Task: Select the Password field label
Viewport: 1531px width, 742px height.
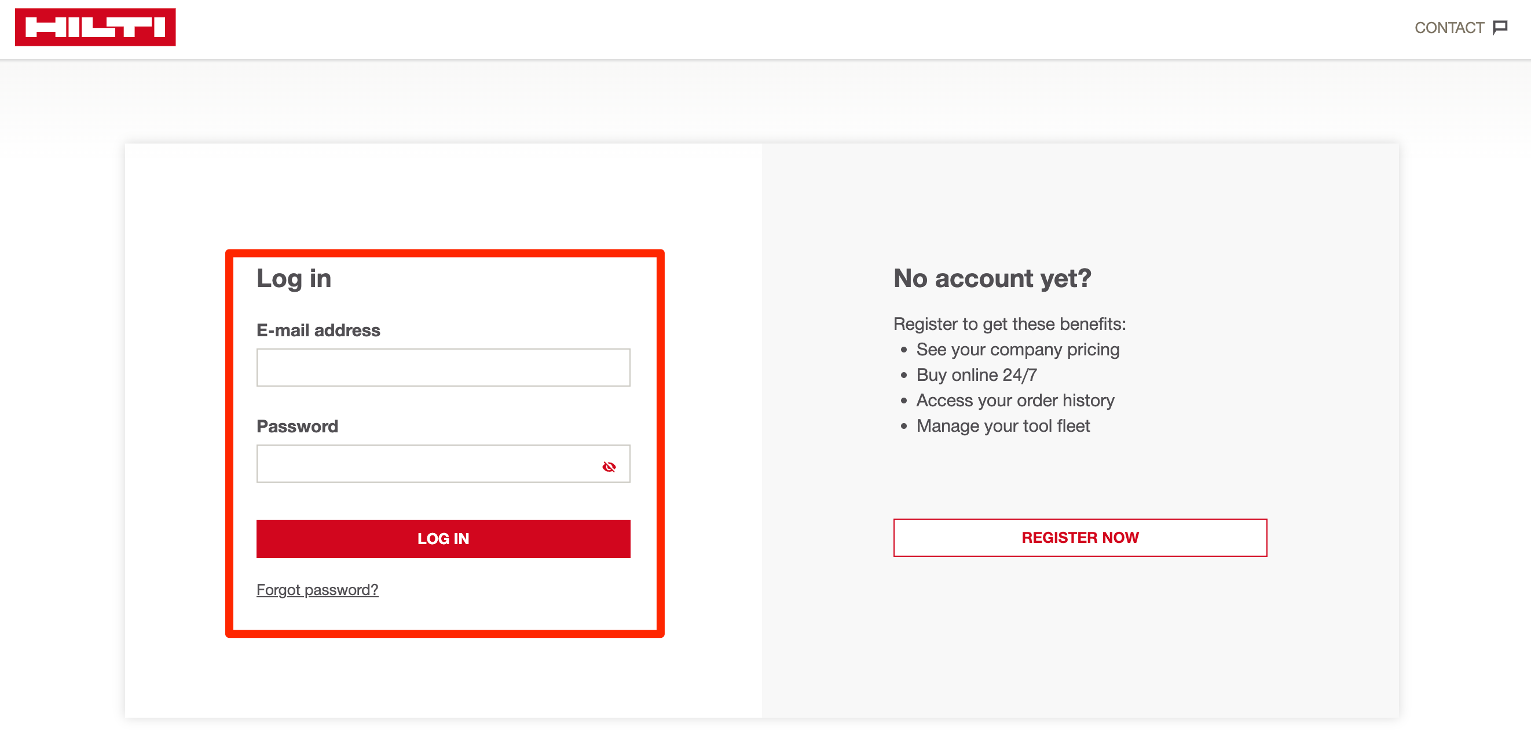Action: [297, 426]
